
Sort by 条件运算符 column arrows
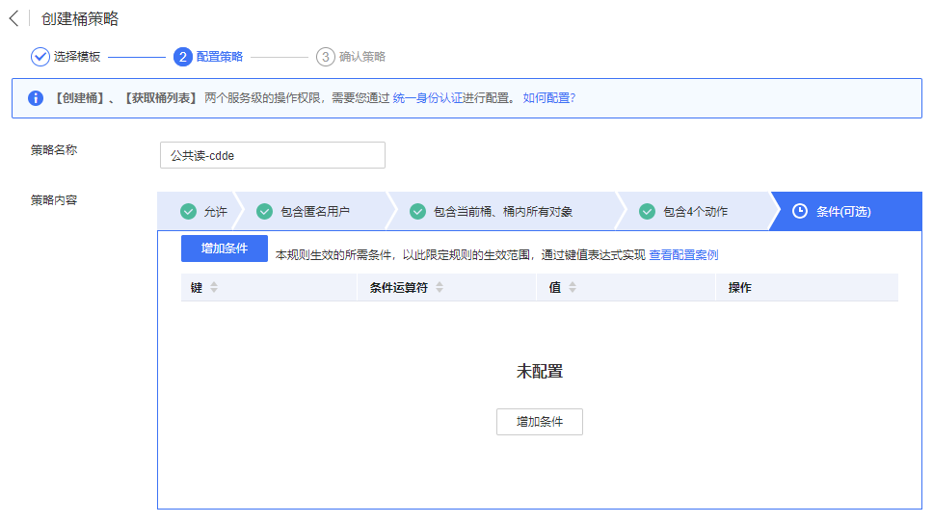(x=440, y=288)
